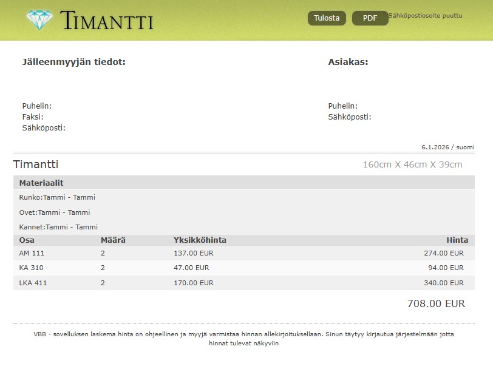
Task: Click the Tulosta print button
Action: pyautogui.click(x=327, y=18)
